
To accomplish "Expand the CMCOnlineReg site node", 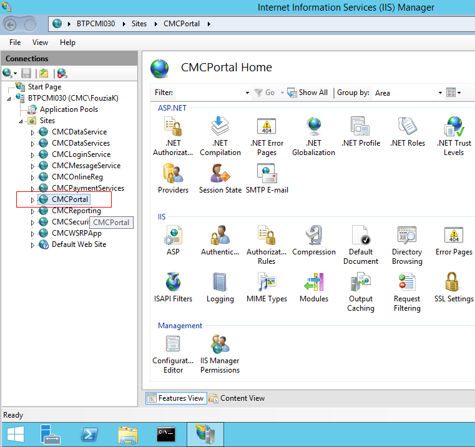I will (32, 177).
